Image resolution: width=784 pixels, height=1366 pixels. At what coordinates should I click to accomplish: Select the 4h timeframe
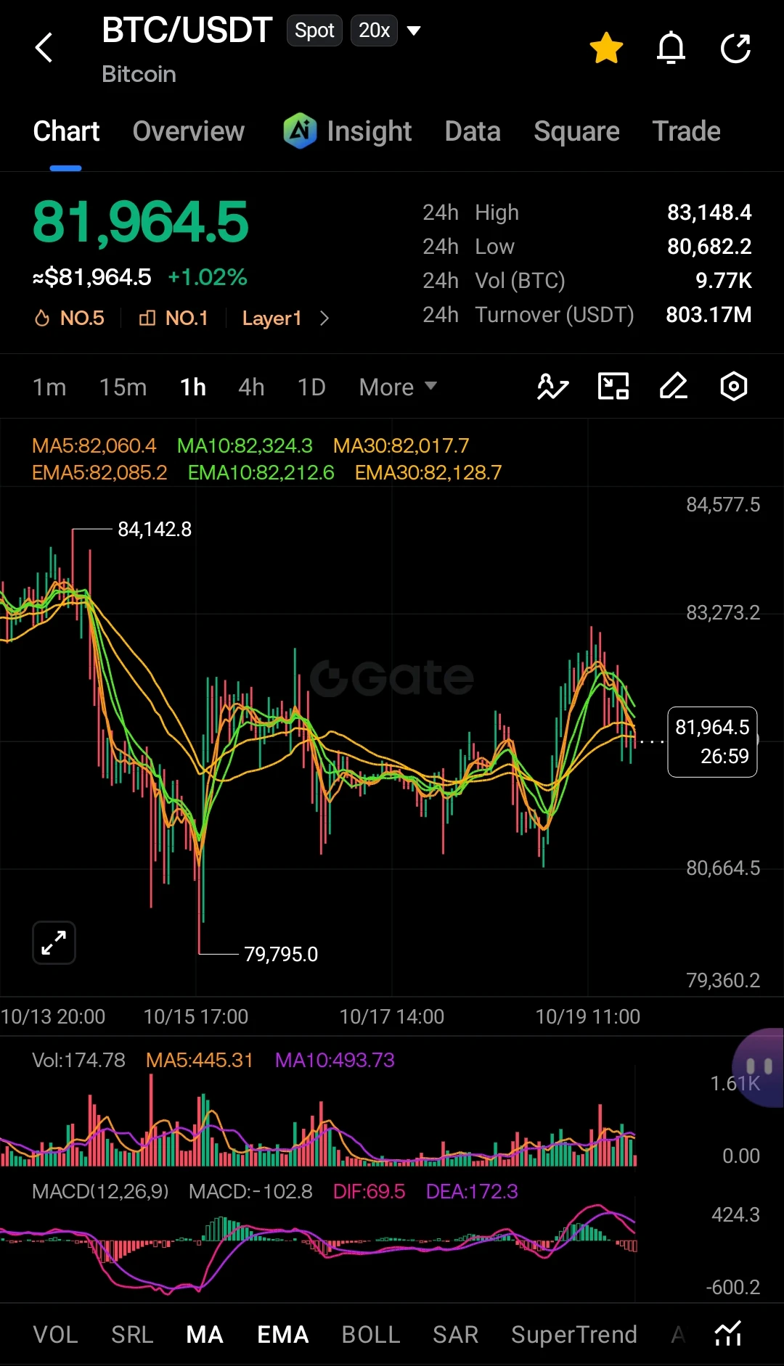coord(251,387)
